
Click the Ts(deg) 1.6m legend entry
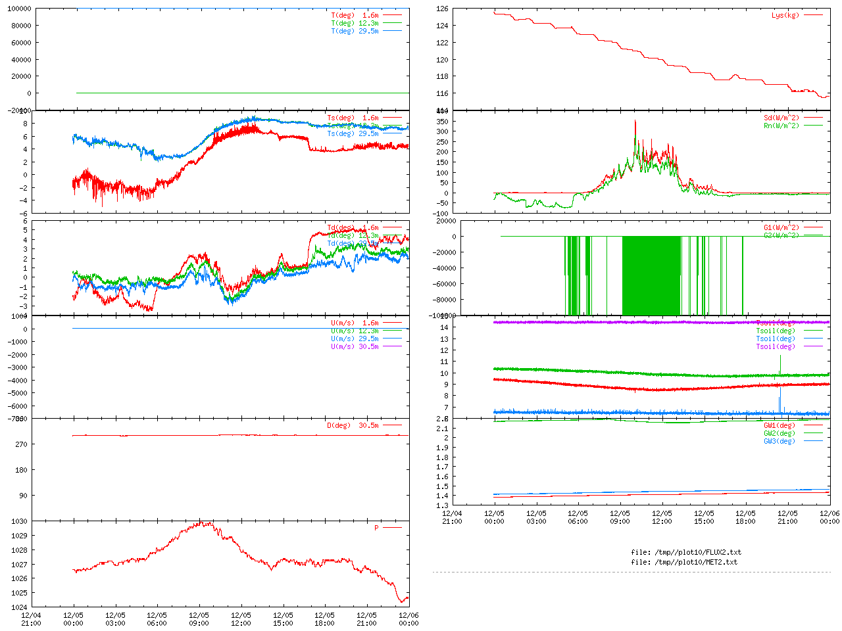[353, 118]
